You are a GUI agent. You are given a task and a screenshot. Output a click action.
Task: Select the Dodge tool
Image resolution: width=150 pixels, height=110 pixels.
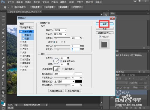click(x=3, y=71)
